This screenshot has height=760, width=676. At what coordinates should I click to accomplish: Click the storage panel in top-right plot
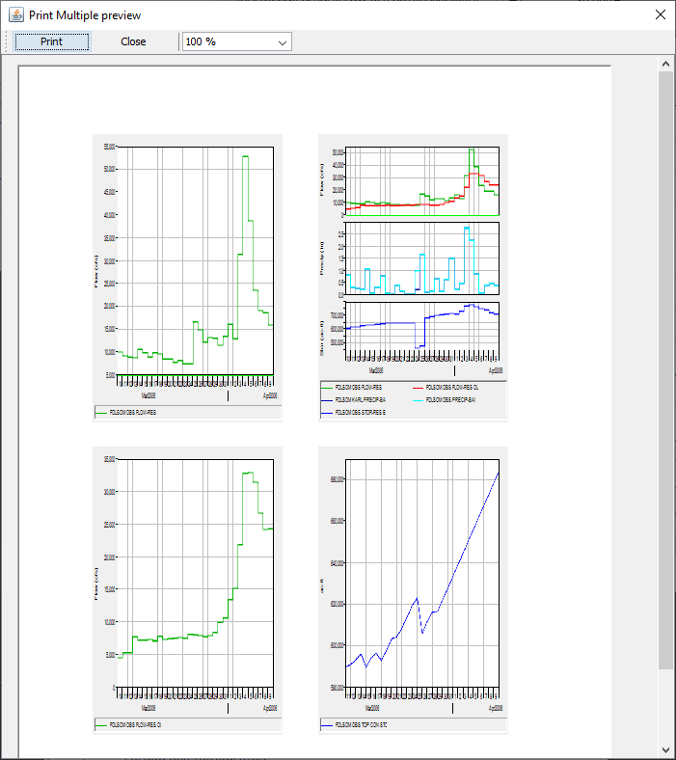(x=422, y=330)
